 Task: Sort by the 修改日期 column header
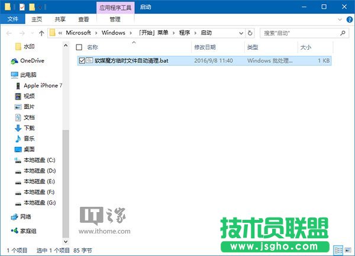click(x=205, y=47)
